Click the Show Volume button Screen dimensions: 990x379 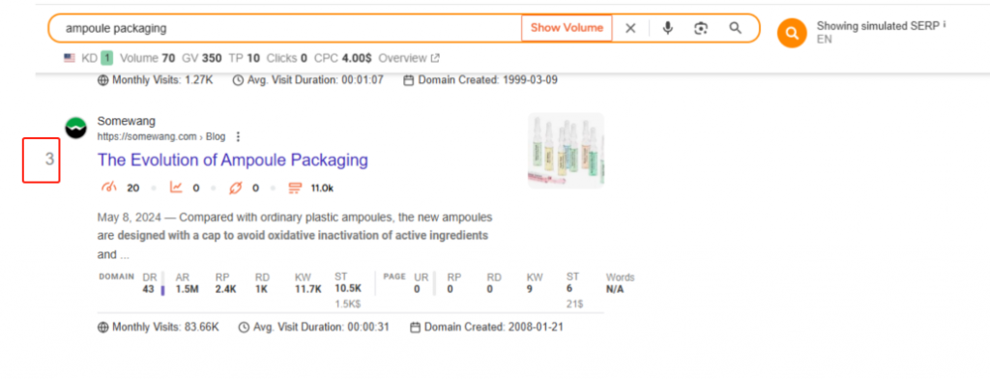pyautogui.click(x=567, y=28)
